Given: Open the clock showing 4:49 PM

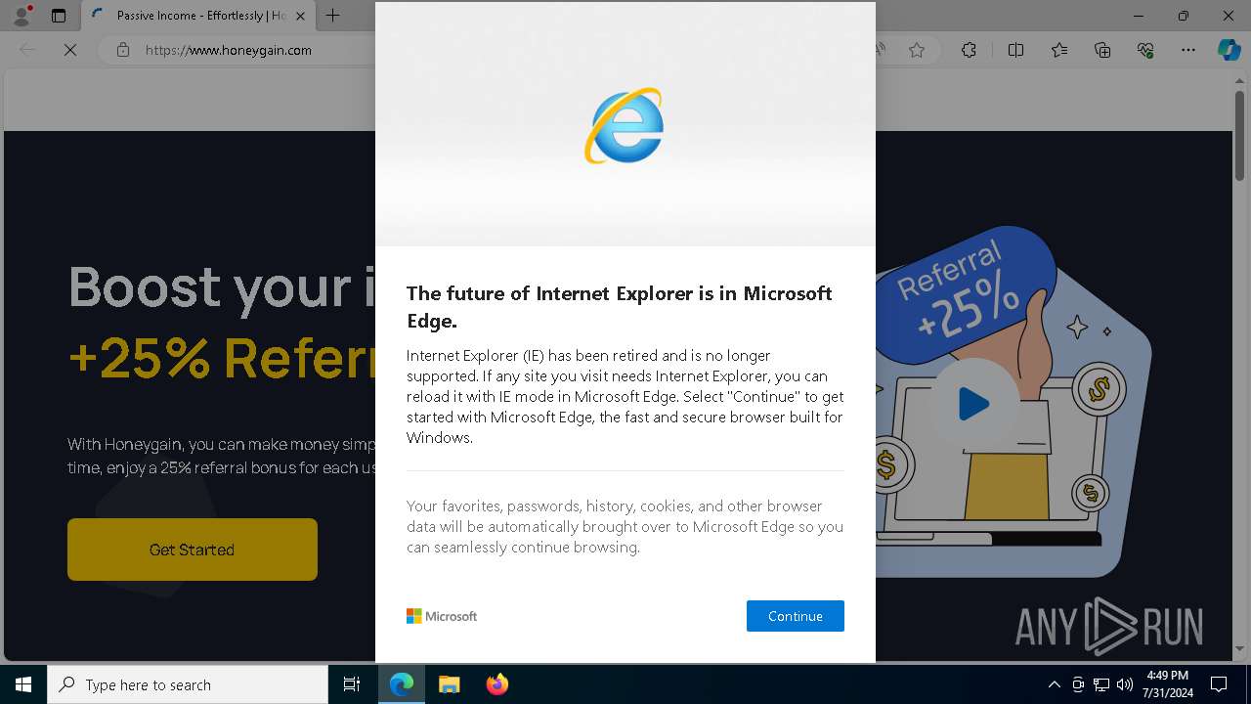Looking at the screenshot, I should tap(1169, 684).
